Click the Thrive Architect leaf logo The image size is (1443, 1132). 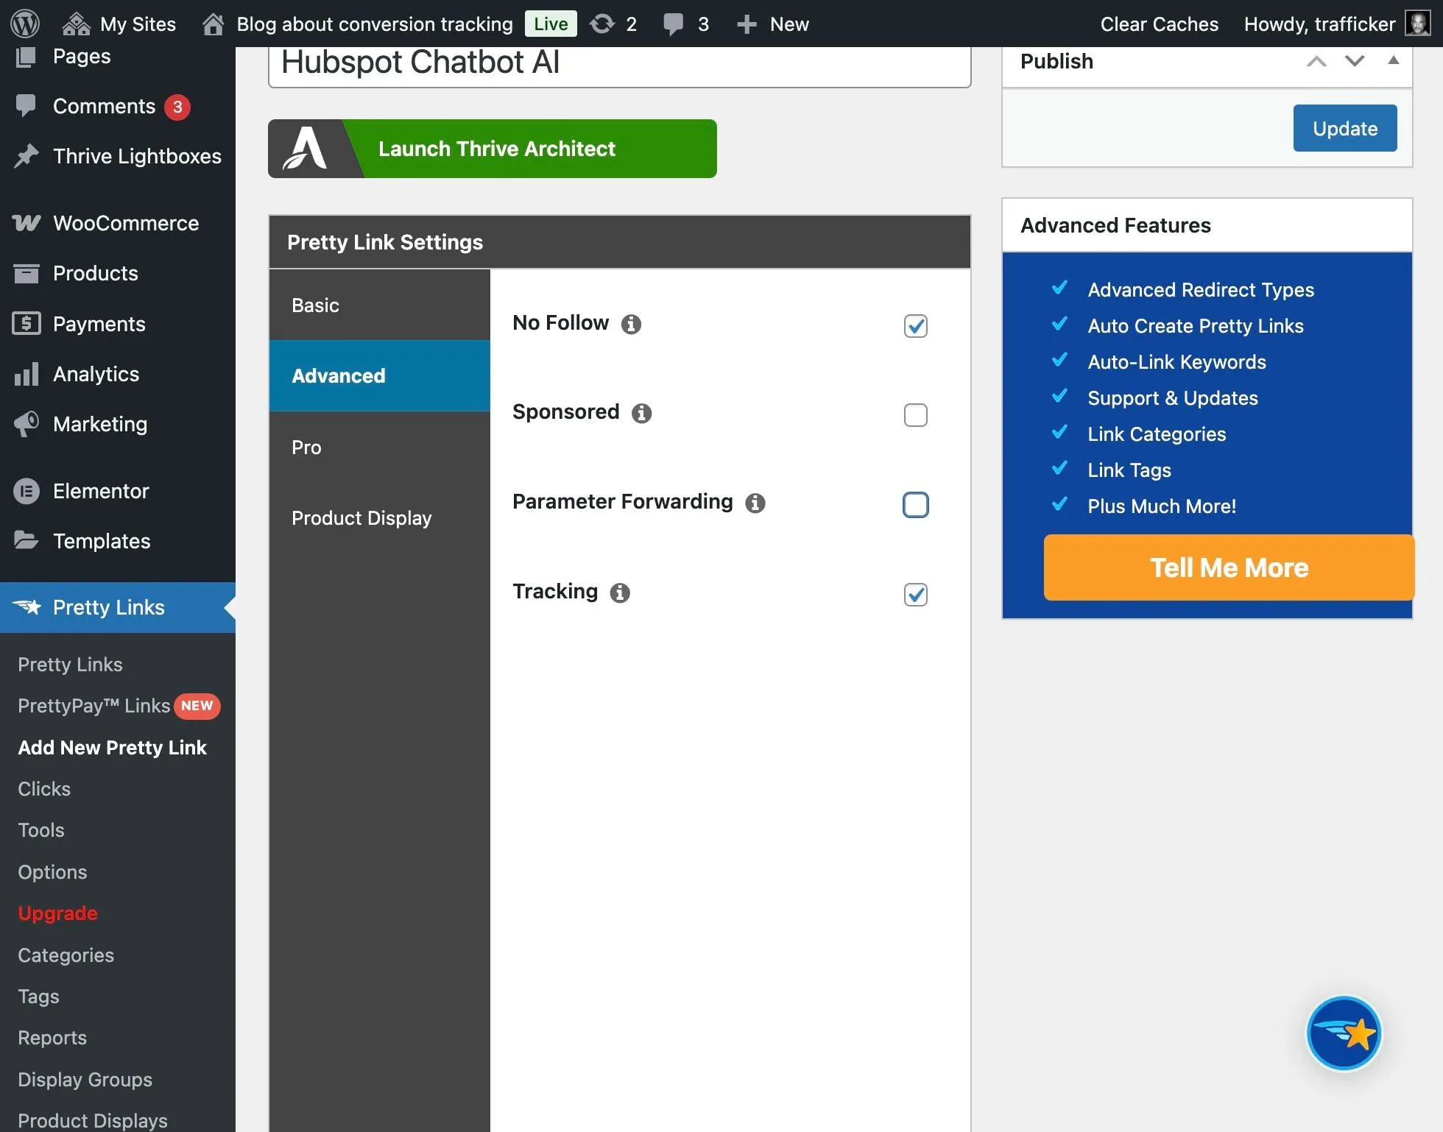[x=306, y=149]
